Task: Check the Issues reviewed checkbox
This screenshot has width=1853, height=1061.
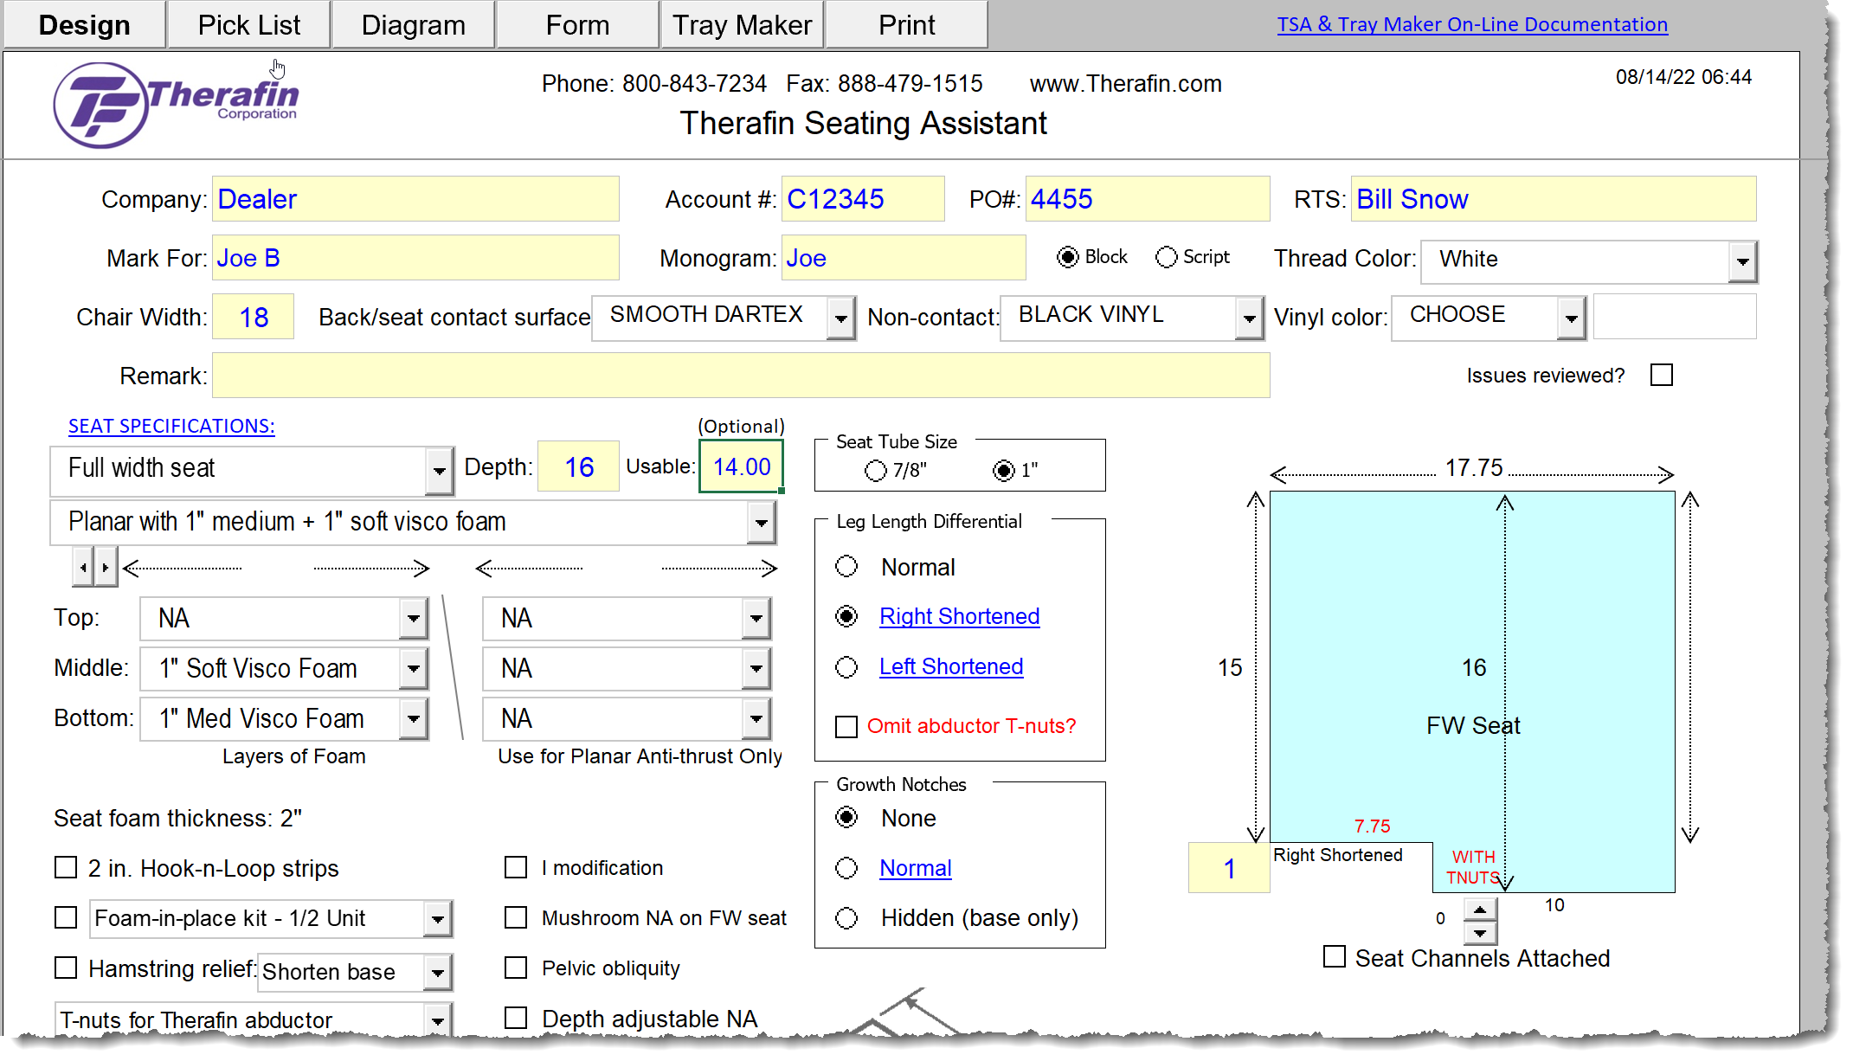Action: tap(1661, 375)
